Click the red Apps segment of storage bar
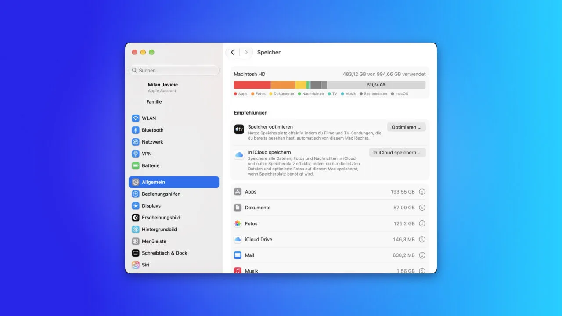 pyautogui.click(x=252, y=85)
